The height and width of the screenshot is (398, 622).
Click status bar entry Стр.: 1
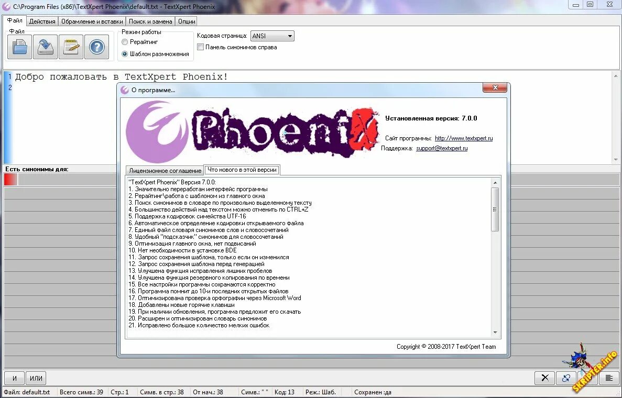(x=119, y=392)
